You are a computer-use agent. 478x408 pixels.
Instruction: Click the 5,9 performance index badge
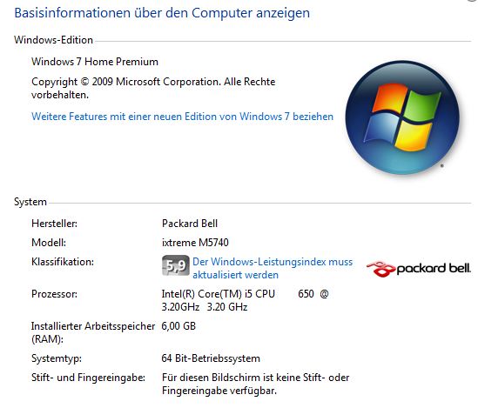pyautogui.click(x=176, y=265)
